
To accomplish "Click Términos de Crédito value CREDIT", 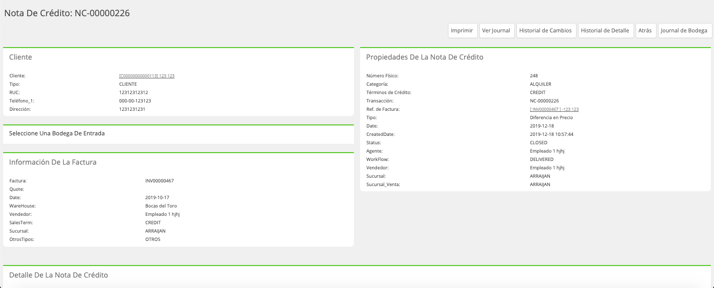I will tap(538, 93).
